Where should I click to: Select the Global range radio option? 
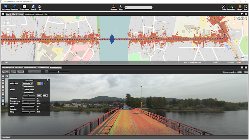click(23, 93)
